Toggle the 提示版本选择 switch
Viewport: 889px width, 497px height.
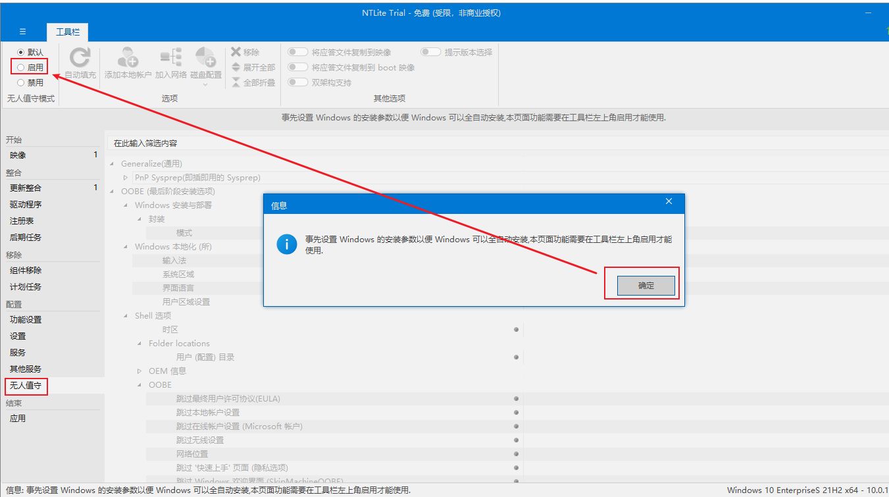[431, 52]
